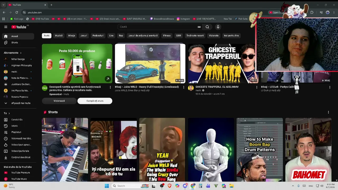Select the Toate filter chip
338x190 pixels.
click(46, 36)
